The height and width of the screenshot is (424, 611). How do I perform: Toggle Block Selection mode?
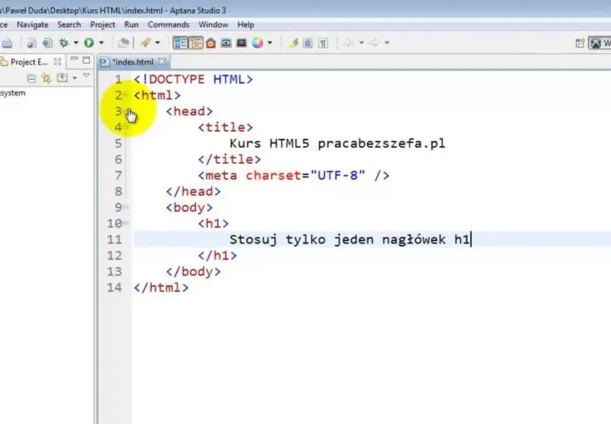click(x=308, y=43)
